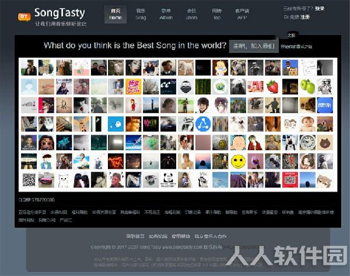Open the lavender field avatar
This screenshot has height=276, width=350.
tap(238, 180)
